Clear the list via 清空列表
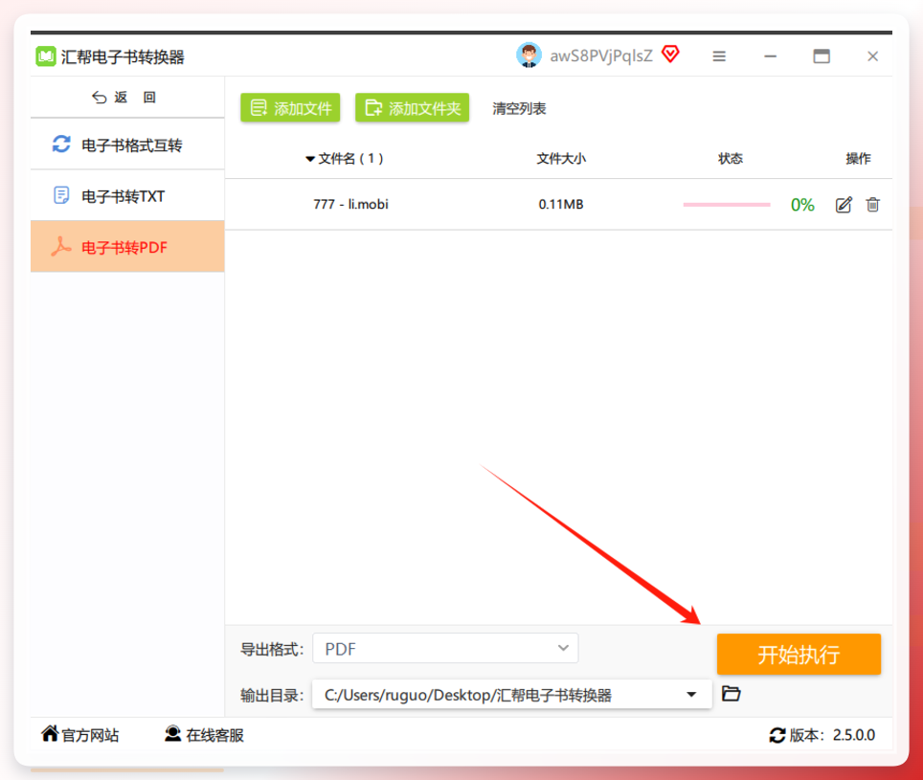This screenshot has height=780, width=923. coord(519,108)
